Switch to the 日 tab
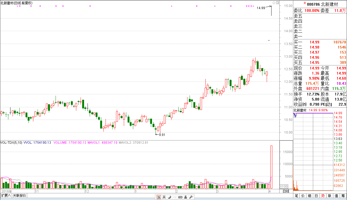This screenshot has width=347, height=200. pyautogui.click(x=316, y=196)
